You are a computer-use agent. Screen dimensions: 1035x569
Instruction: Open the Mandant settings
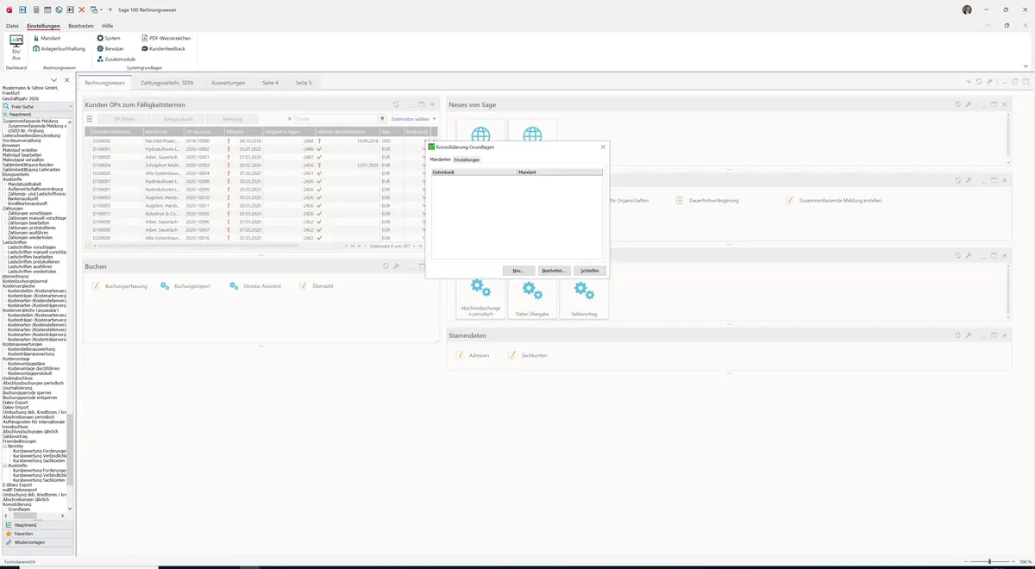[x=46, y=39]
